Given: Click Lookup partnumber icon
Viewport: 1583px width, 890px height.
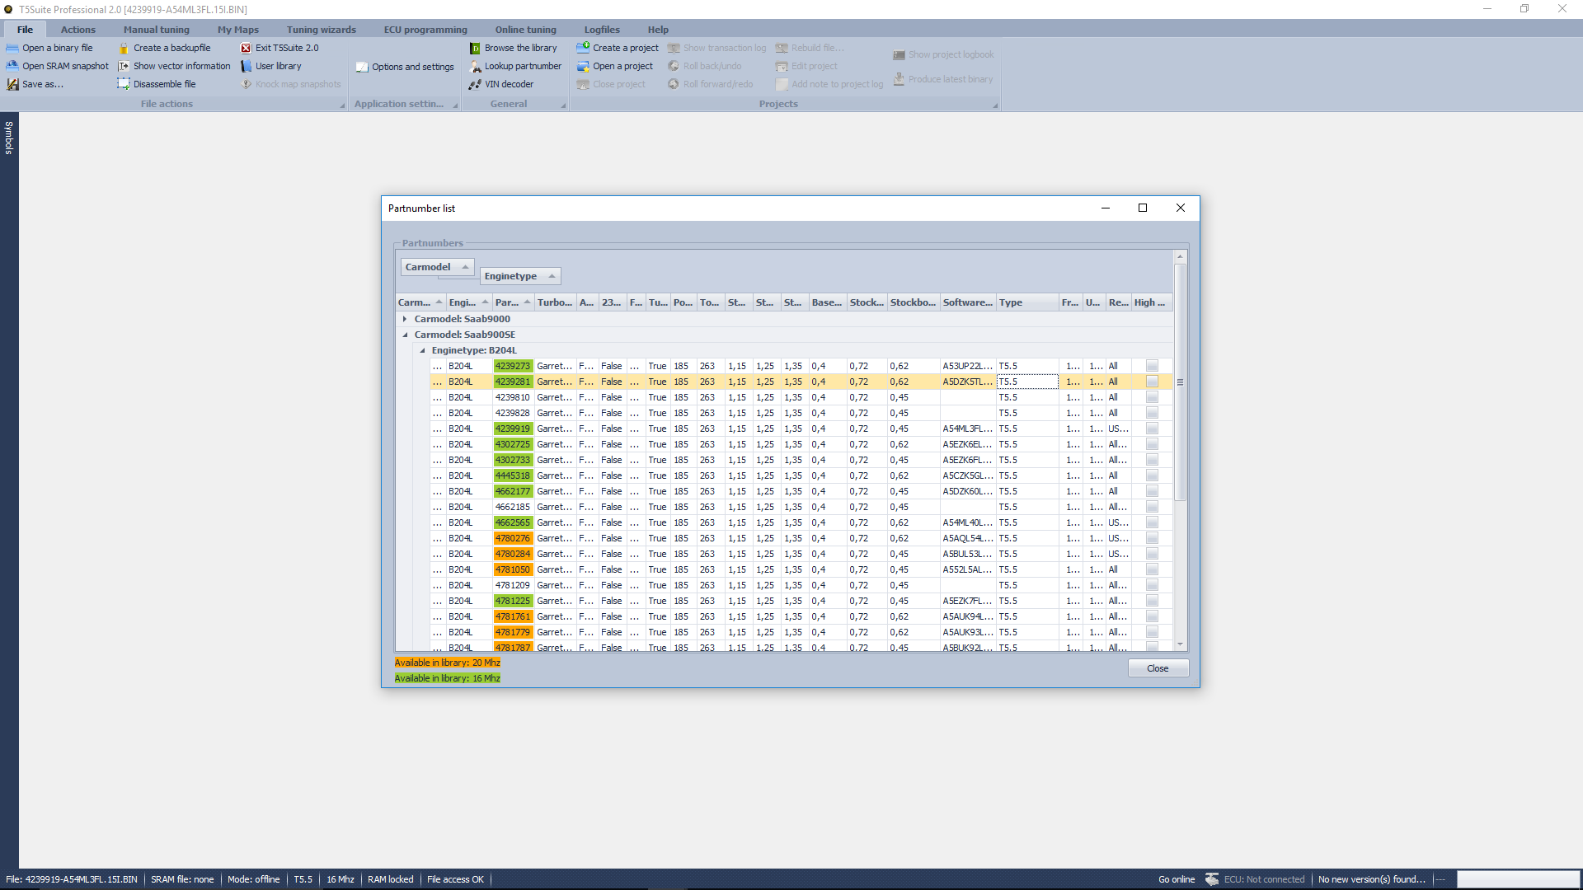Looking at the screenshot, I should click(x=475, y=66).
